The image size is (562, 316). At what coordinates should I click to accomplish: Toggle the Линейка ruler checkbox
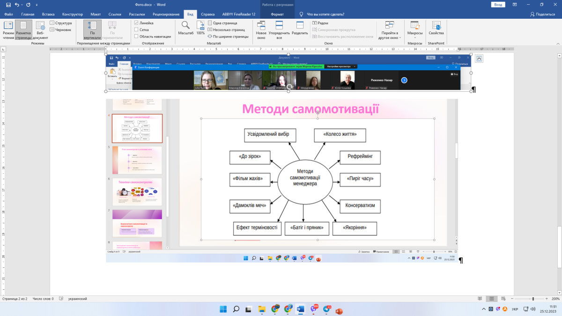tap(136, 22)
